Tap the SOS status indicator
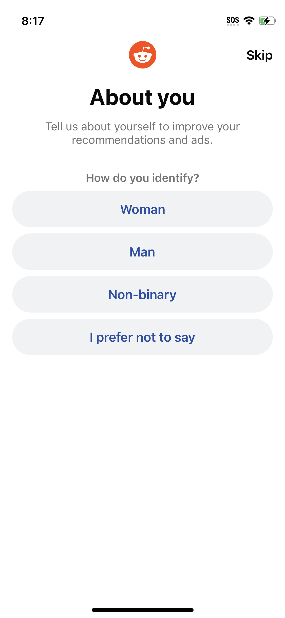Viewport: 285px width, 618px height. tap(233, 20)
